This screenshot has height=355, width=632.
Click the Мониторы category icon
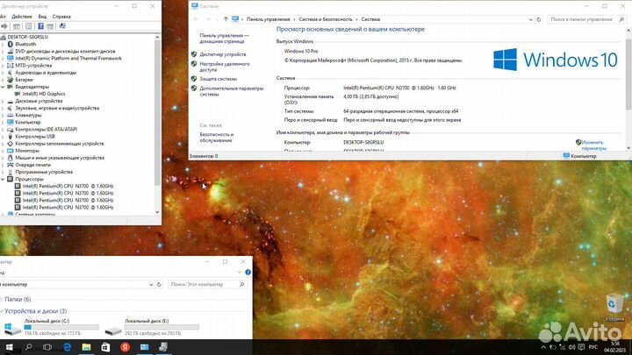(10, 151)
